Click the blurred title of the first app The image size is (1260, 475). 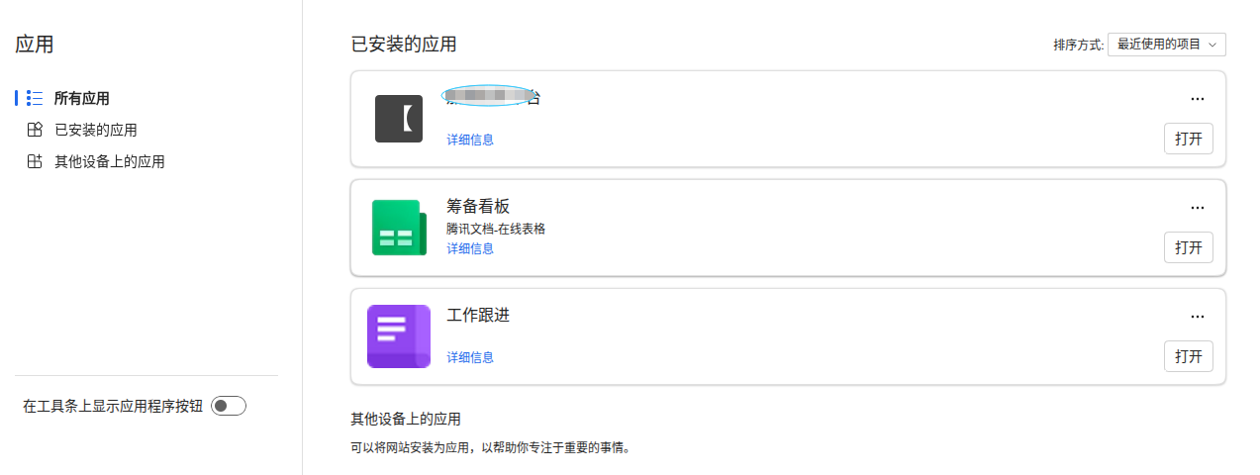493,96
